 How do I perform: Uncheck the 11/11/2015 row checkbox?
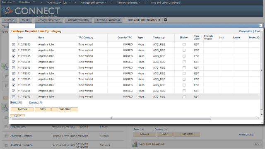pos(14,96)
